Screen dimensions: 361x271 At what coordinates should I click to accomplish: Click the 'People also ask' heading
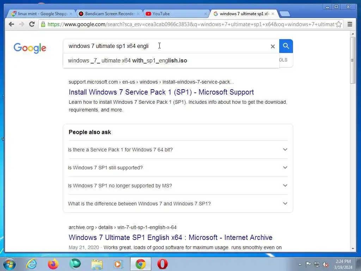click(x=90, y=132)
